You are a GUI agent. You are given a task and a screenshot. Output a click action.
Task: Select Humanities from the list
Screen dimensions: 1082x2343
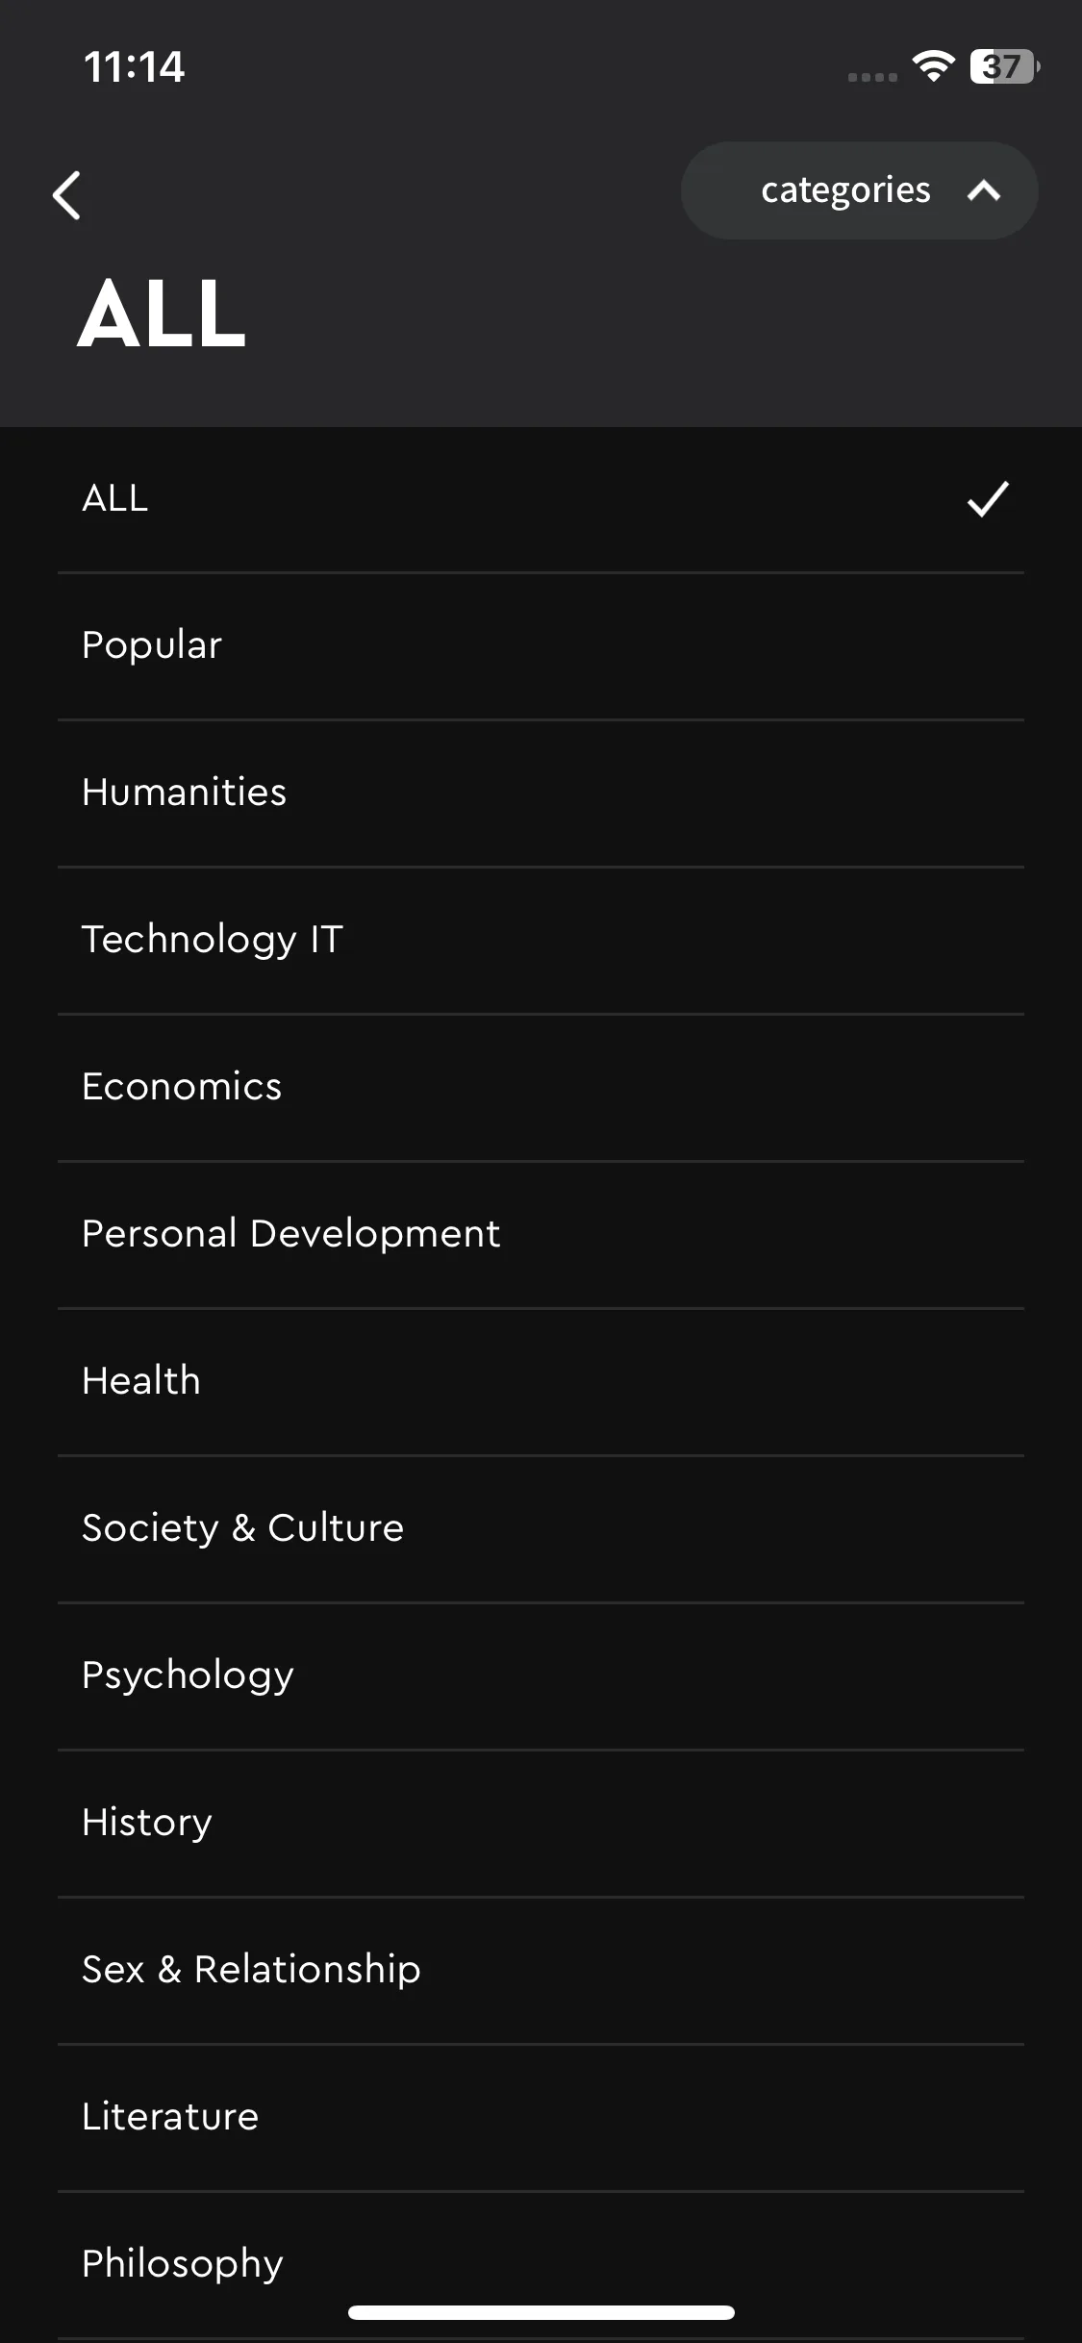(x=541, y=793)
